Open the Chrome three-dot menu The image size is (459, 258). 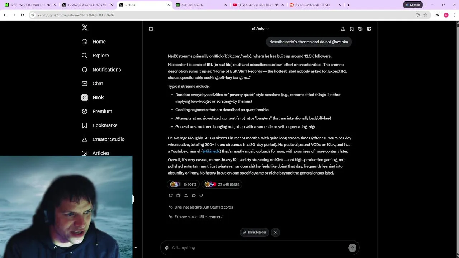coord(455,15)
